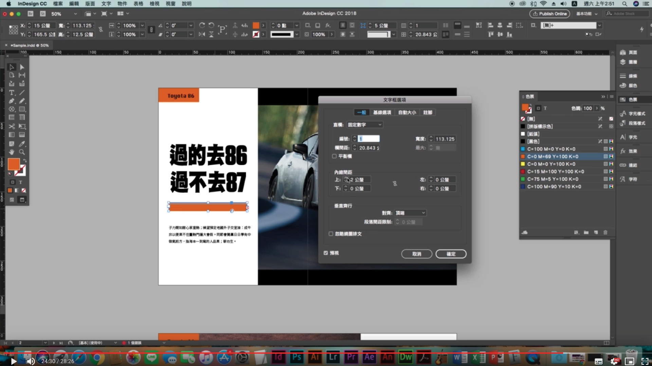Click the 下 bottom inset field

point(360,188)
